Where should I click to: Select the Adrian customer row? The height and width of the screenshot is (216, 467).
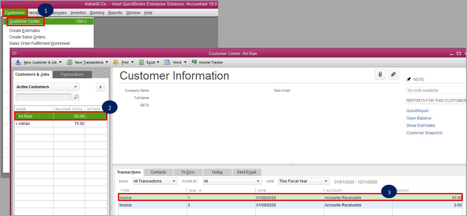pos(61,124)
